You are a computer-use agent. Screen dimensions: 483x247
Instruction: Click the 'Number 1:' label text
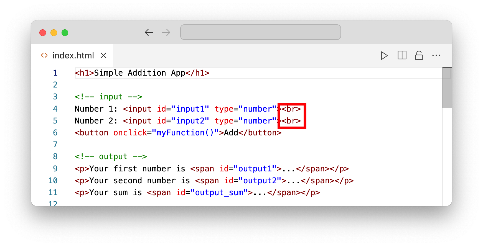coord(96,109)
